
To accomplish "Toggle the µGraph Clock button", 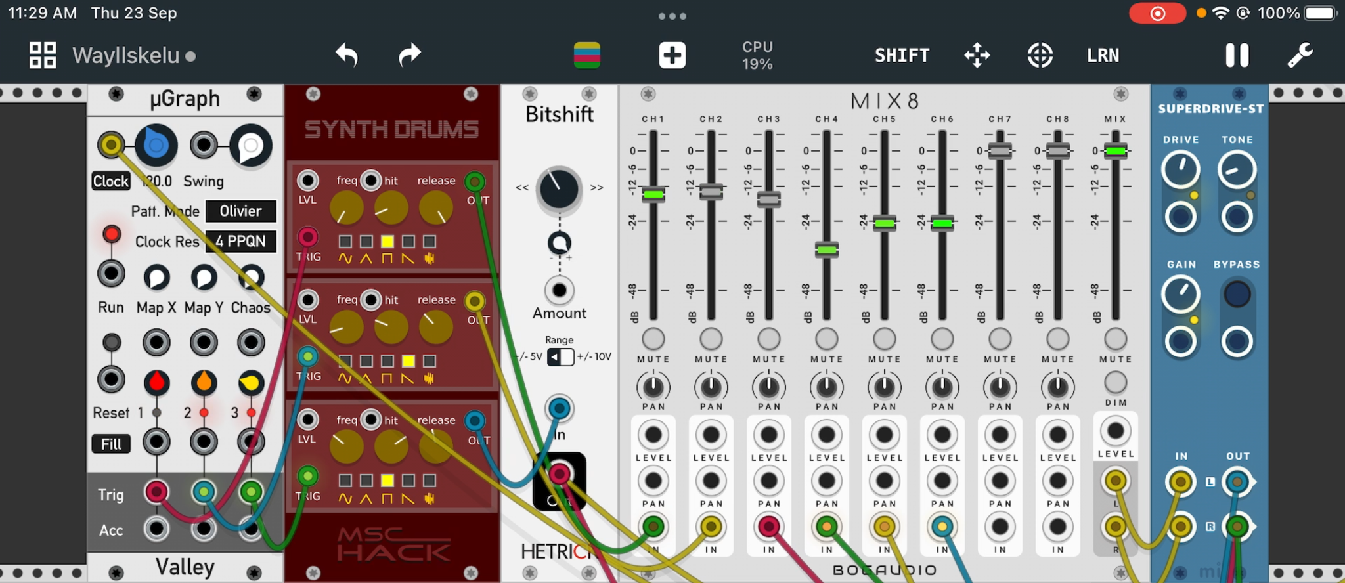I will (111, 181).
